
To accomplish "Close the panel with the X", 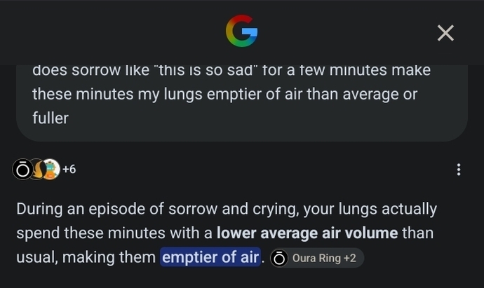I will (x=445, y=33).
